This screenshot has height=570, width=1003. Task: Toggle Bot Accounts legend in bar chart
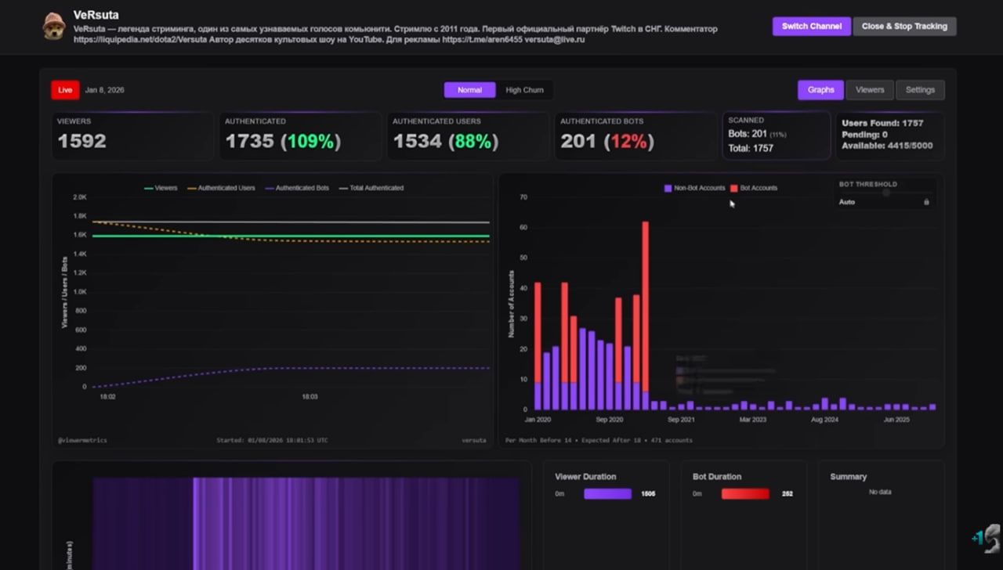[754, 188]
